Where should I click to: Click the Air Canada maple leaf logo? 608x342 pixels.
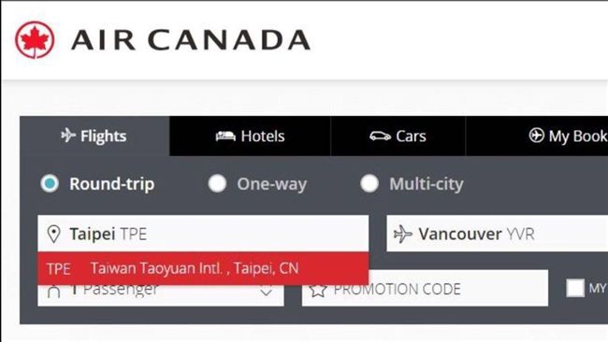point(35,40)
